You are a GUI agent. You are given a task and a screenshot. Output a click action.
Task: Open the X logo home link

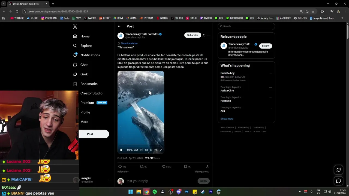pos(75,26)
